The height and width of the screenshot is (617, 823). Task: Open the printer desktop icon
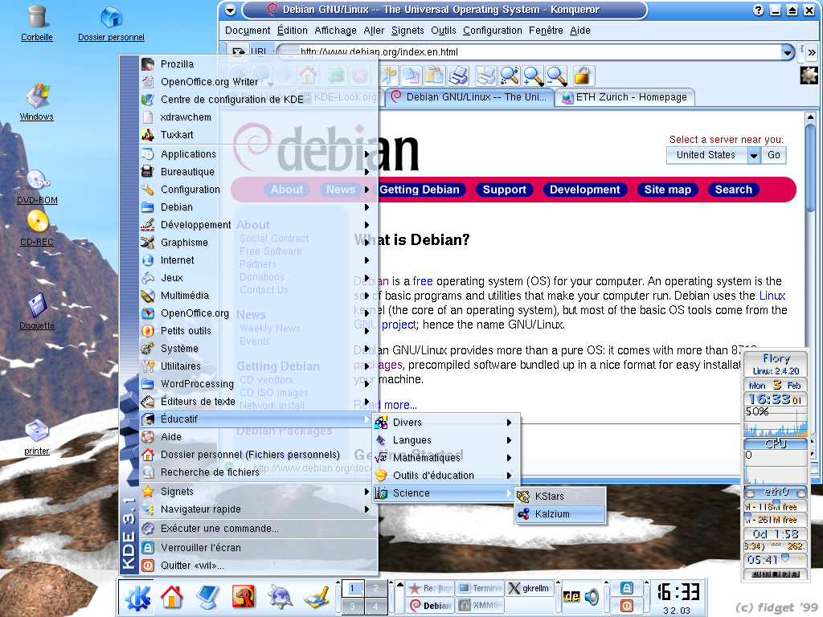37,437
